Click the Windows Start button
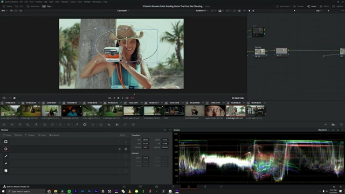Image resolution: width=345 pixels, height=194 pixels. click(x=3, y=191)
